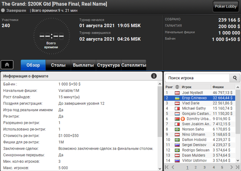Screen dimensions: 241x171
Task: Open the Структура tab
Action: click(108, 65)
